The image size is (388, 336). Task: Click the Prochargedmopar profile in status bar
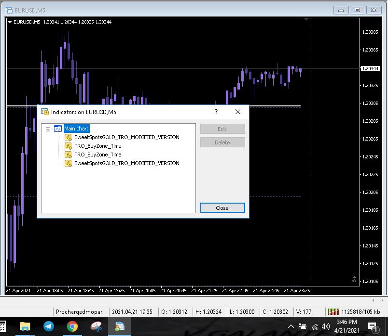79,311
